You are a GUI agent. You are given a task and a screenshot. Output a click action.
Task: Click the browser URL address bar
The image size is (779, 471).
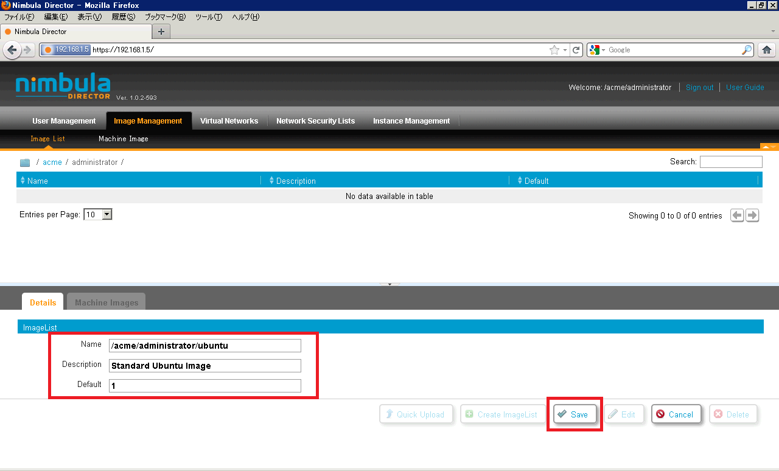coord(320,50)
